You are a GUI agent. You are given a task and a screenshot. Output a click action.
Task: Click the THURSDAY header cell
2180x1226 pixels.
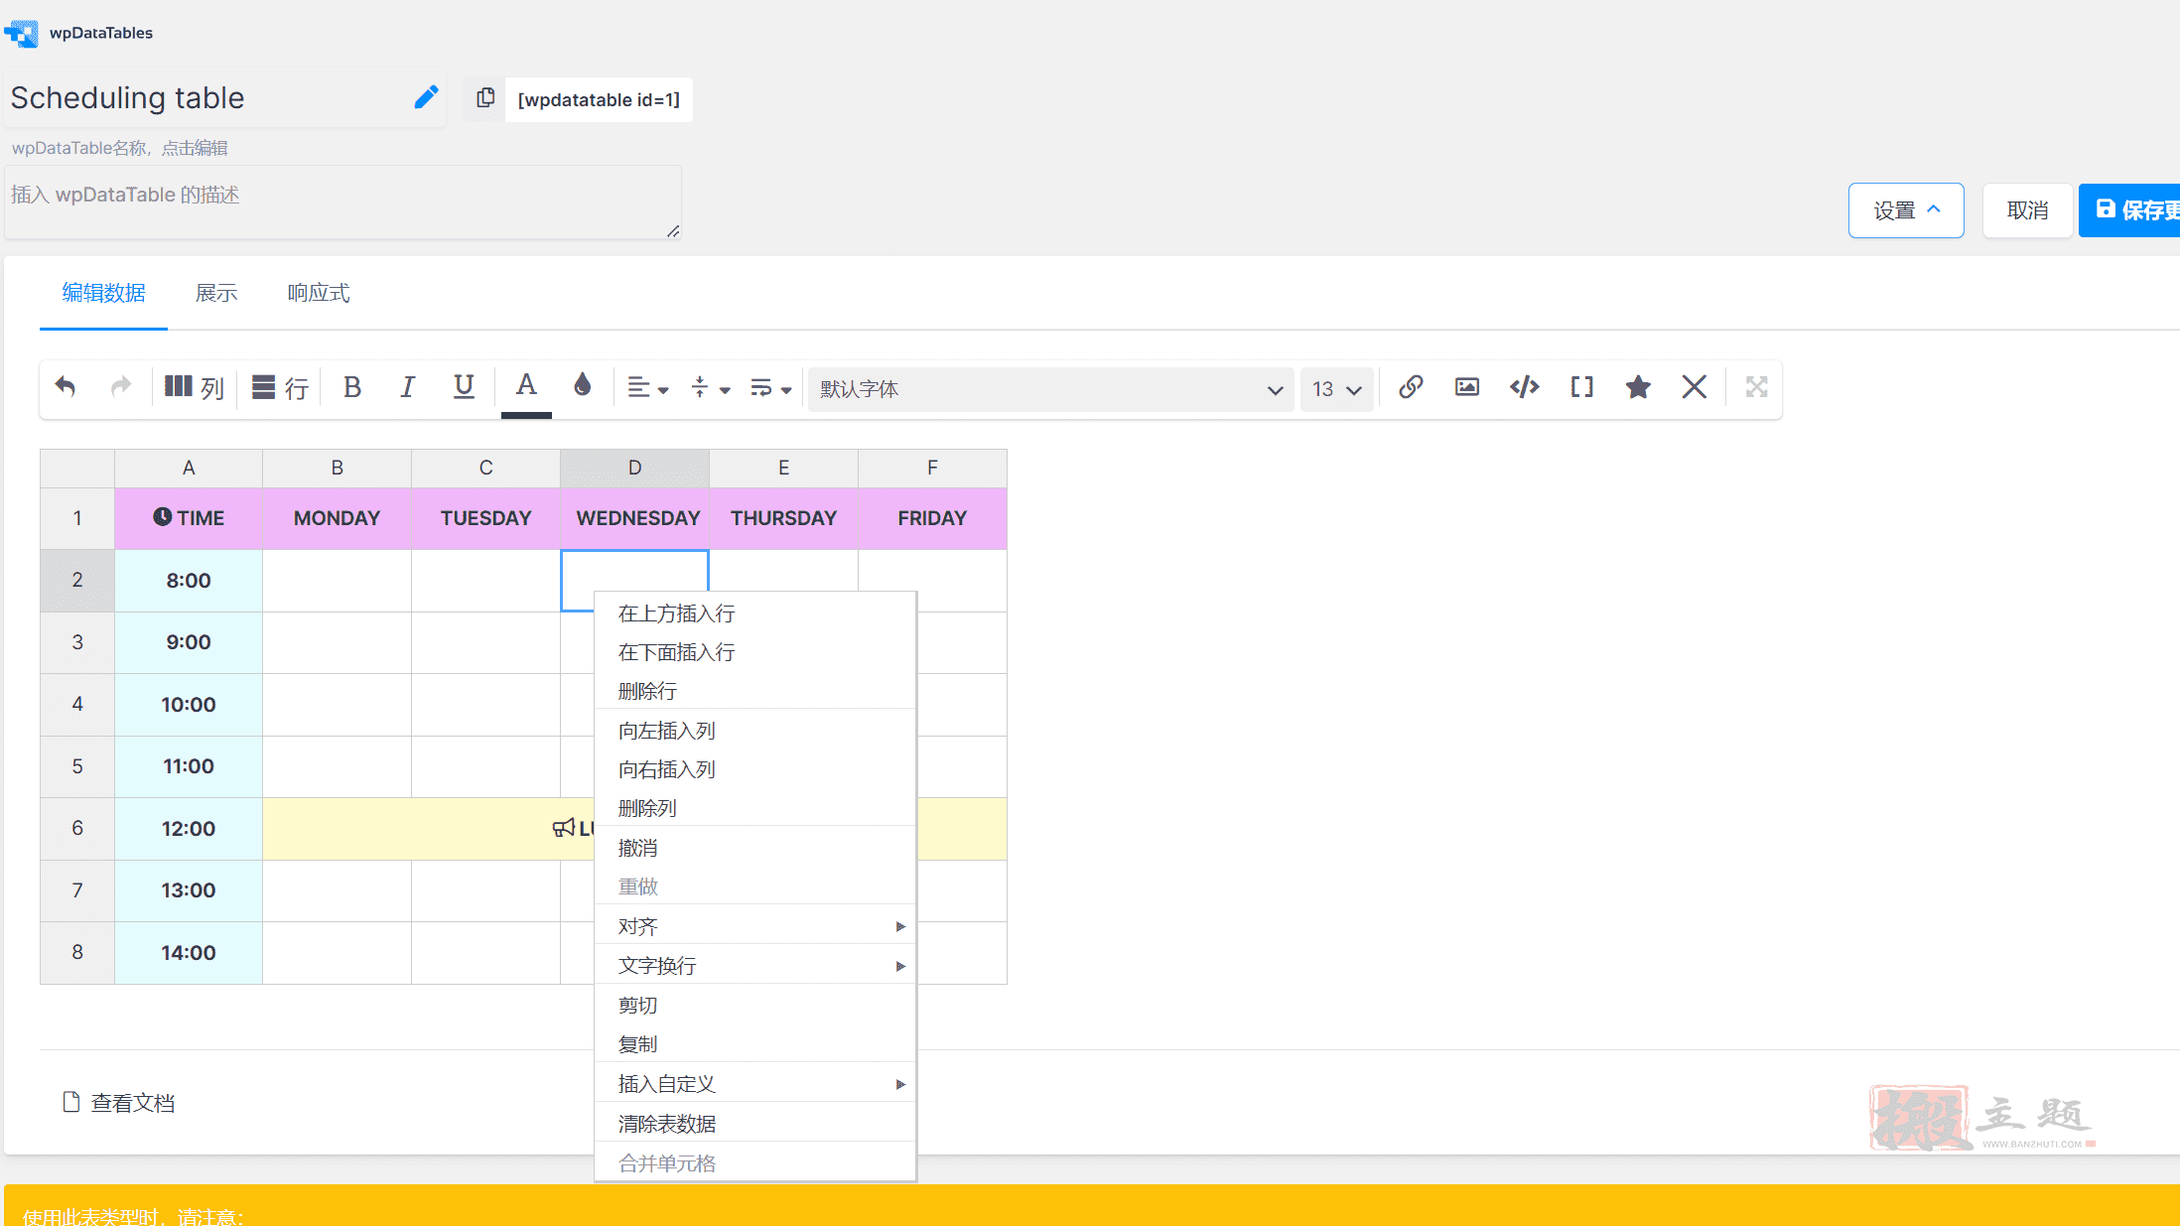point(783,518)
